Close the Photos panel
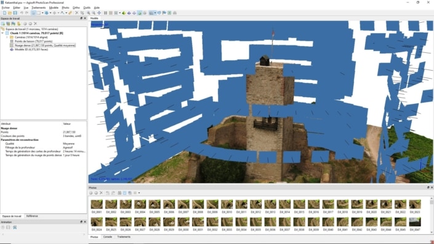The height and width of the screenshot is (244, 434). (x=432, y=187)
